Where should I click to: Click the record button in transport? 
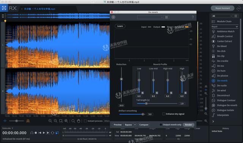tap(36, 133)
